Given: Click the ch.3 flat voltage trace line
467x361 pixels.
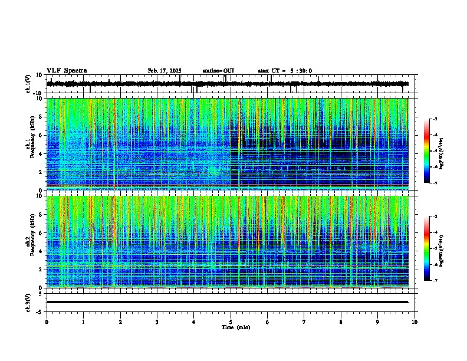Looking at the screenshot, I should pos(228,302).
